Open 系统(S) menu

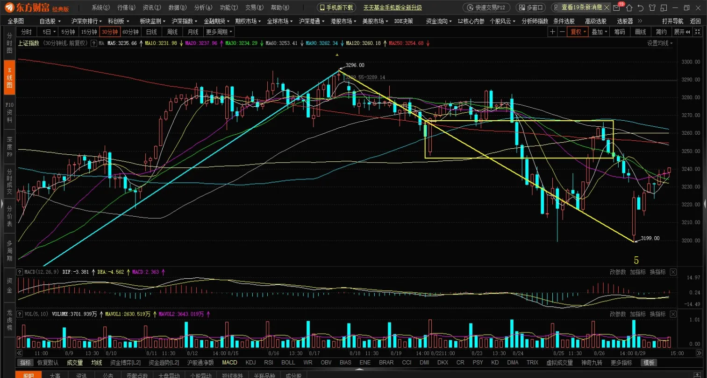pyautogui.click(x=100, y=7)
